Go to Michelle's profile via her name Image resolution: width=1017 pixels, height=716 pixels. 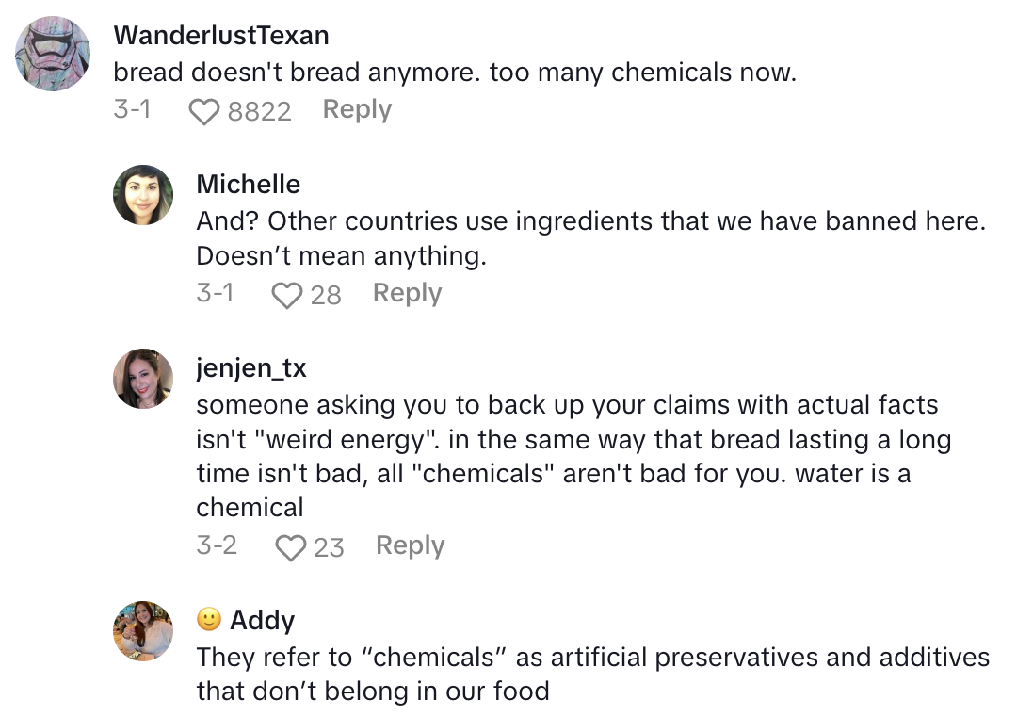coord(249,184)
